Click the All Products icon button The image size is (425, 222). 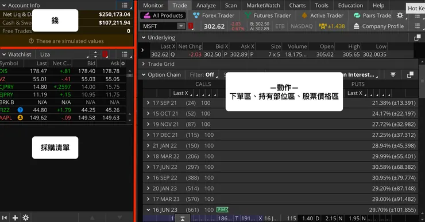click(x=163, y=15)
